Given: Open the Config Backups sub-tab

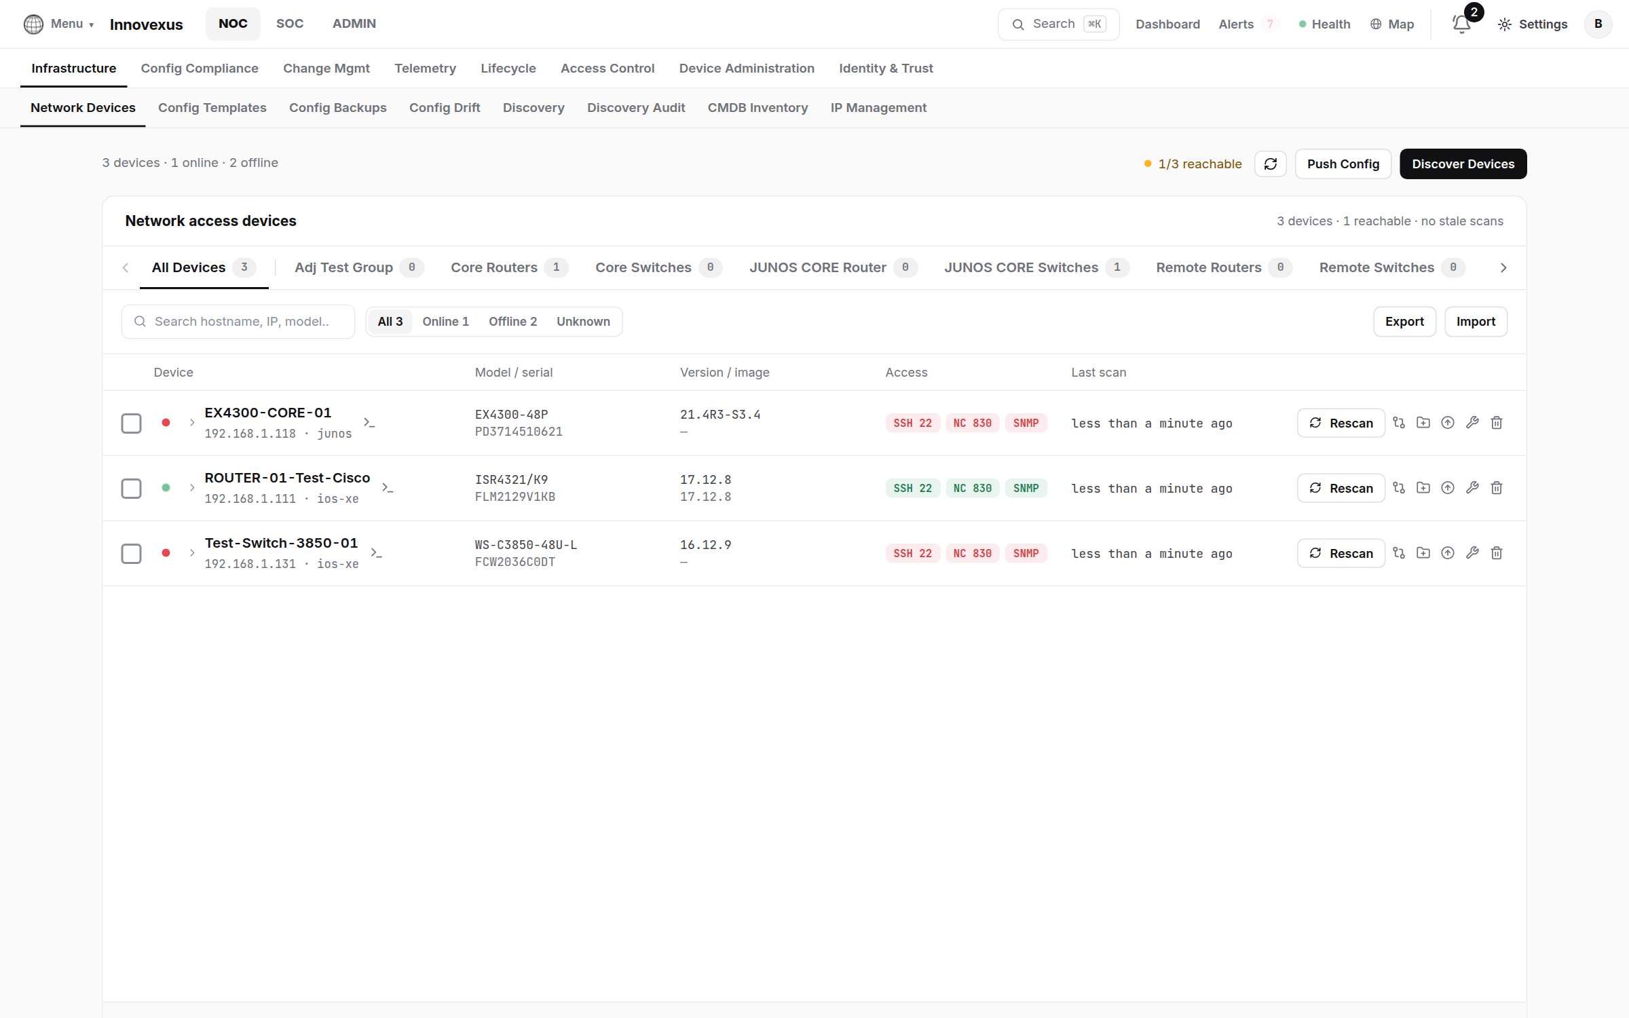Looking at the screenshot, I should [337, 107].
